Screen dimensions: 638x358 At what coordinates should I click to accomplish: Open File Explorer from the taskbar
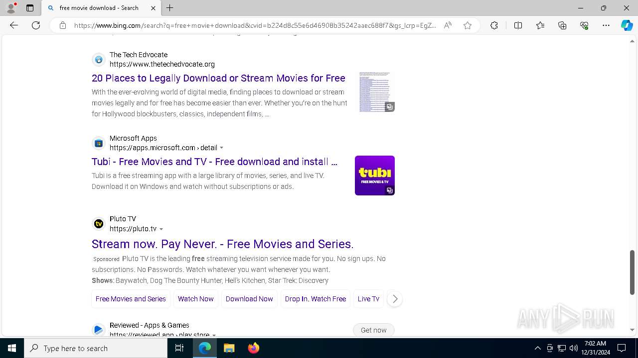229,348
